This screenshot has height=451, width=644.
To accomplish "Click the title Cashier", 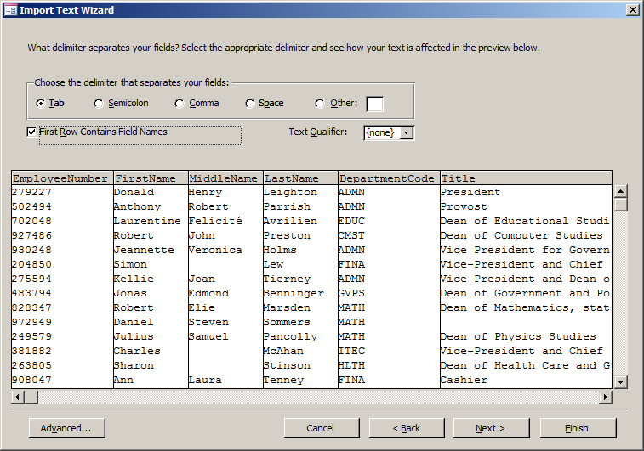I will click(464, 380).
